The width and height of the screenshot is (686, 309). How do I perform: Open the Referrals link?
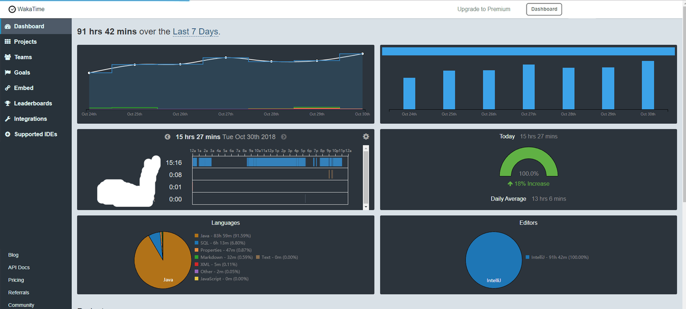click(19, 292)
